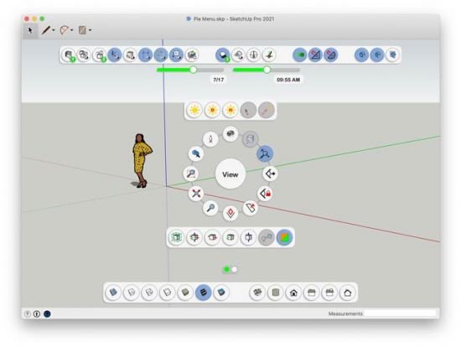Toggle the highlighted Axes button
This screenshot has width=461, height=347.
click(x=115, y=54)
